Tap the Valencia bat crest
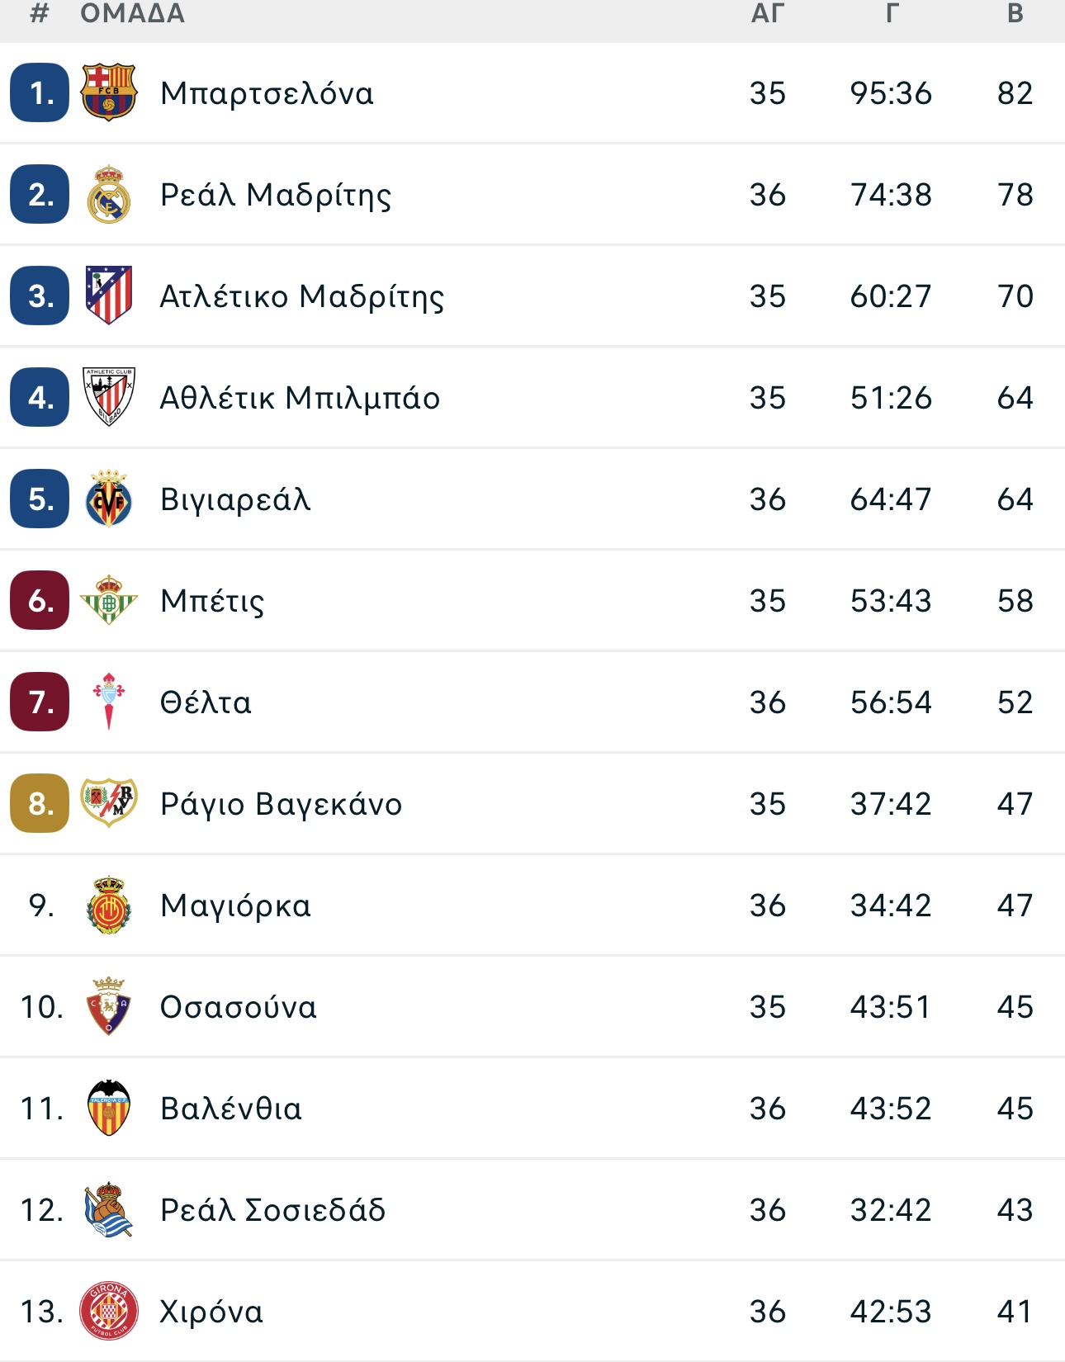 (108, 1108)
